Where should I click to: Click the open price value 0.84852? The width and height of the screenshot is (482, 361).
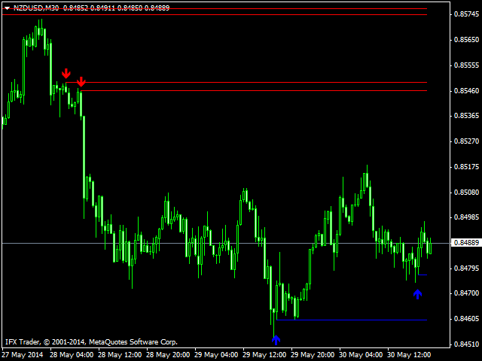(75, 8)
